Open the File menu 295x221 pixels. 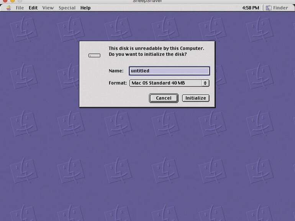tap(20, 8)
